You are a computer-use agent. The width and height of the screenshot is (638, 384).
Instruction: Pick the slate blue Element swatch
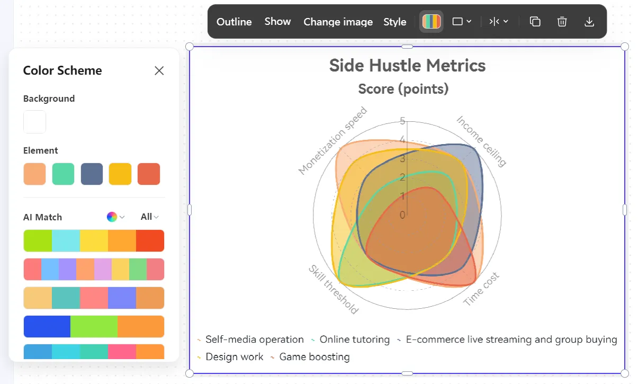coord(92,174)
